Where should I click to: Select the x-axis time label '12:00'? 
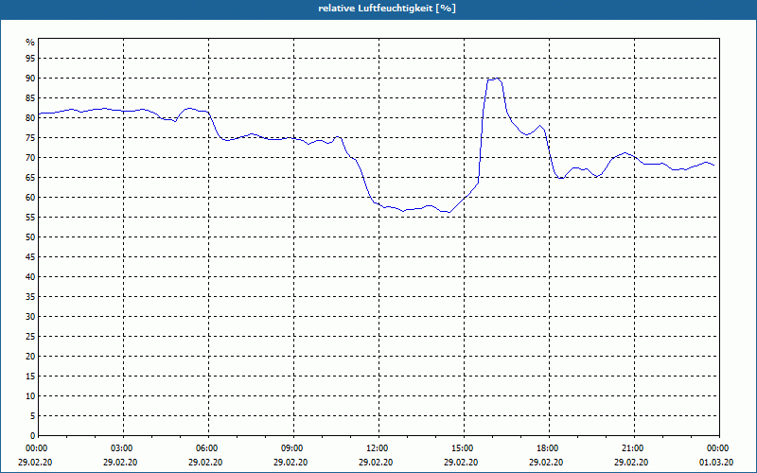[x=376, y=448]
